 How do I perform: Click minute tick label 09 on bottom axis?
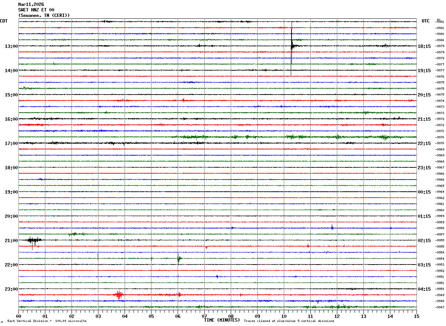tap(257, 316)
